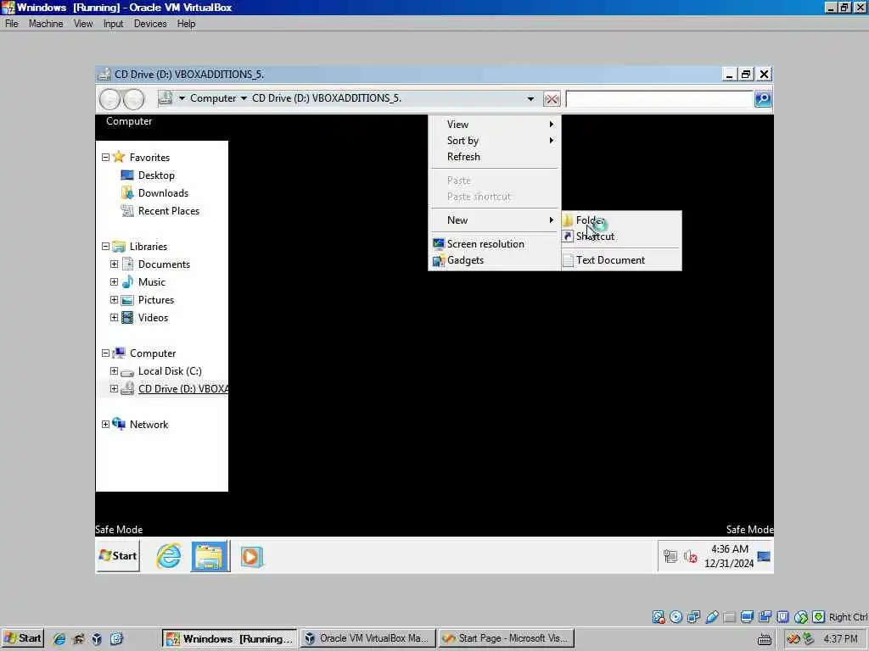The height and width of the screenshot is (651, 869).
Task: Expand the Videos library node
Action: pyautogui.click(x=115, y=317)
